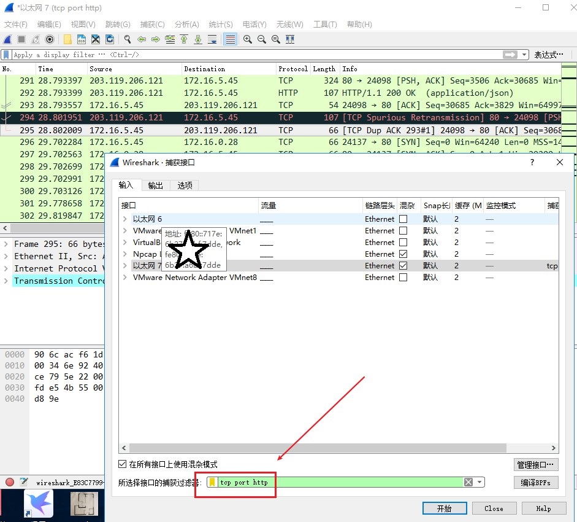Open Help for capture interfaces dialog

pos(543,508)
